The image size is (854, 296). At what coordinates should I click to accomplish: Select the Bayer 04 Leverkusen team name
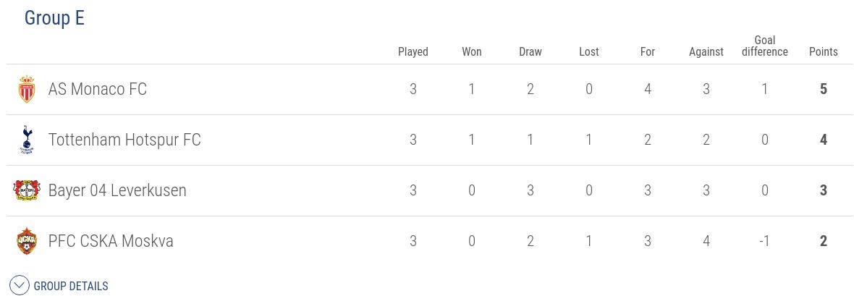tap(118, 190)
